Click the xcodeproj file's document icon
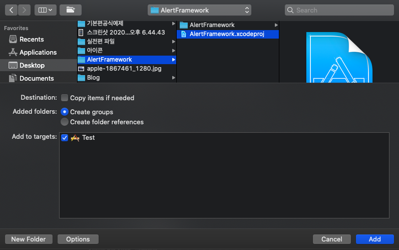Image resolution: width=399 pixels, height=250 pixels. (x=183, y=34)
